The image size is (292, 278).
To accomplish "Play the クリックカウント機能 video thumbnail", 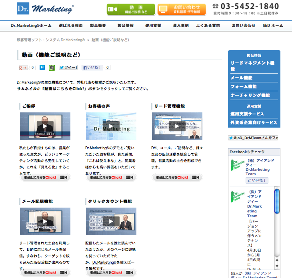I will point(111,221).
